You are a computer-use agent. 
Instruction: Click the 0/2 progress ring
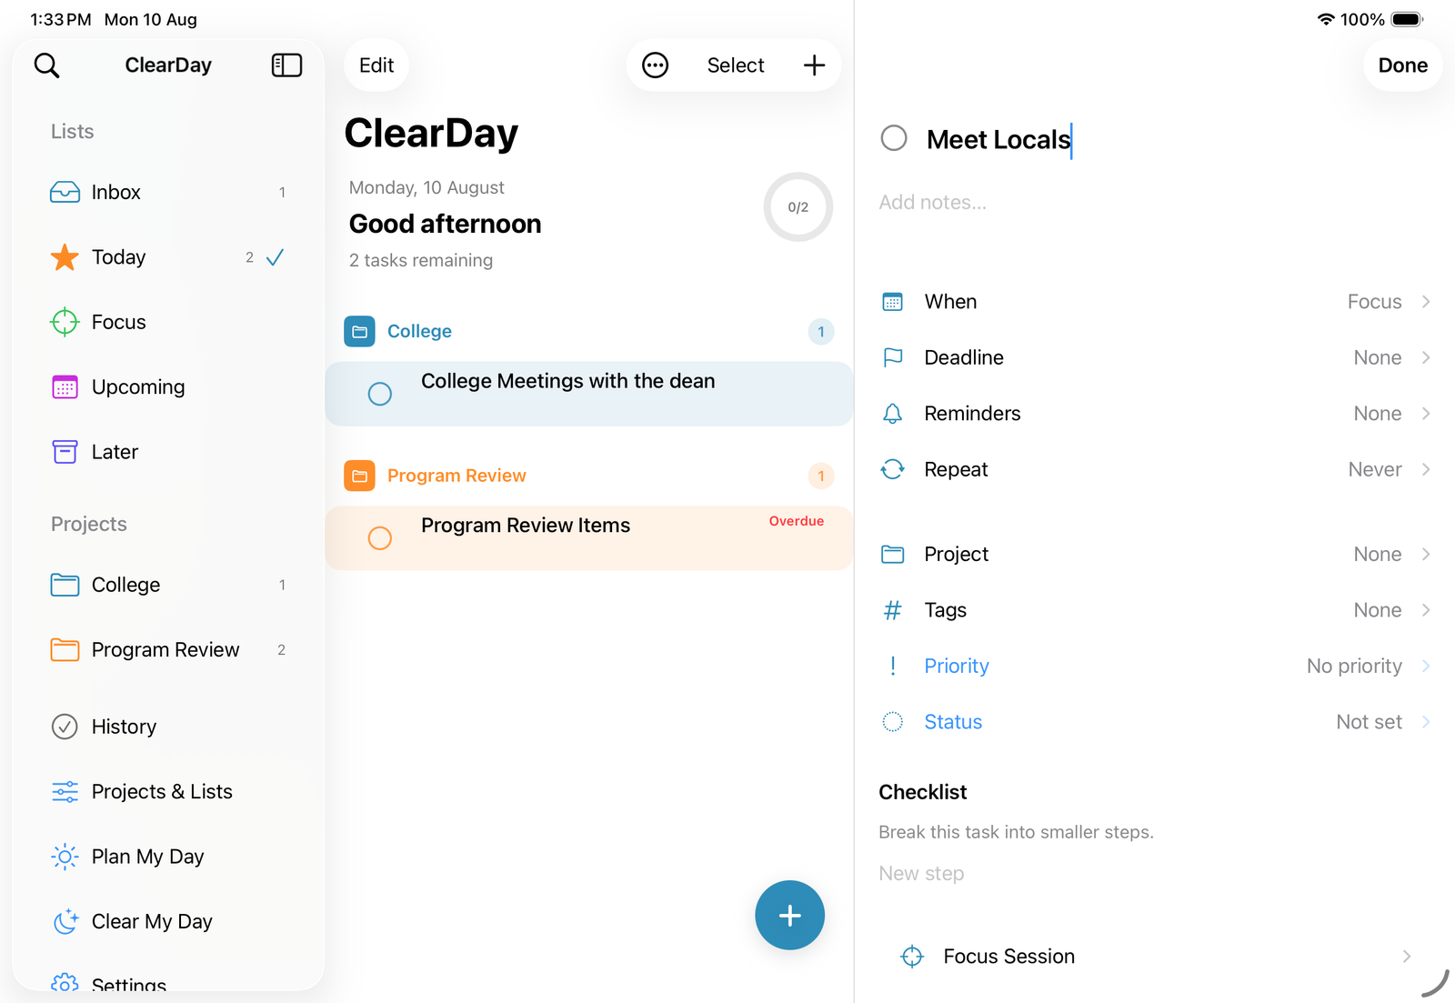pos(798,207)
